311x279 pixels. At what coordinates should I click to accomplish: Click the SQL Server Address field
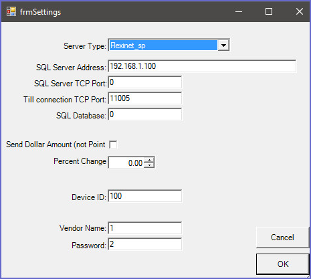(x=202, y=66)
